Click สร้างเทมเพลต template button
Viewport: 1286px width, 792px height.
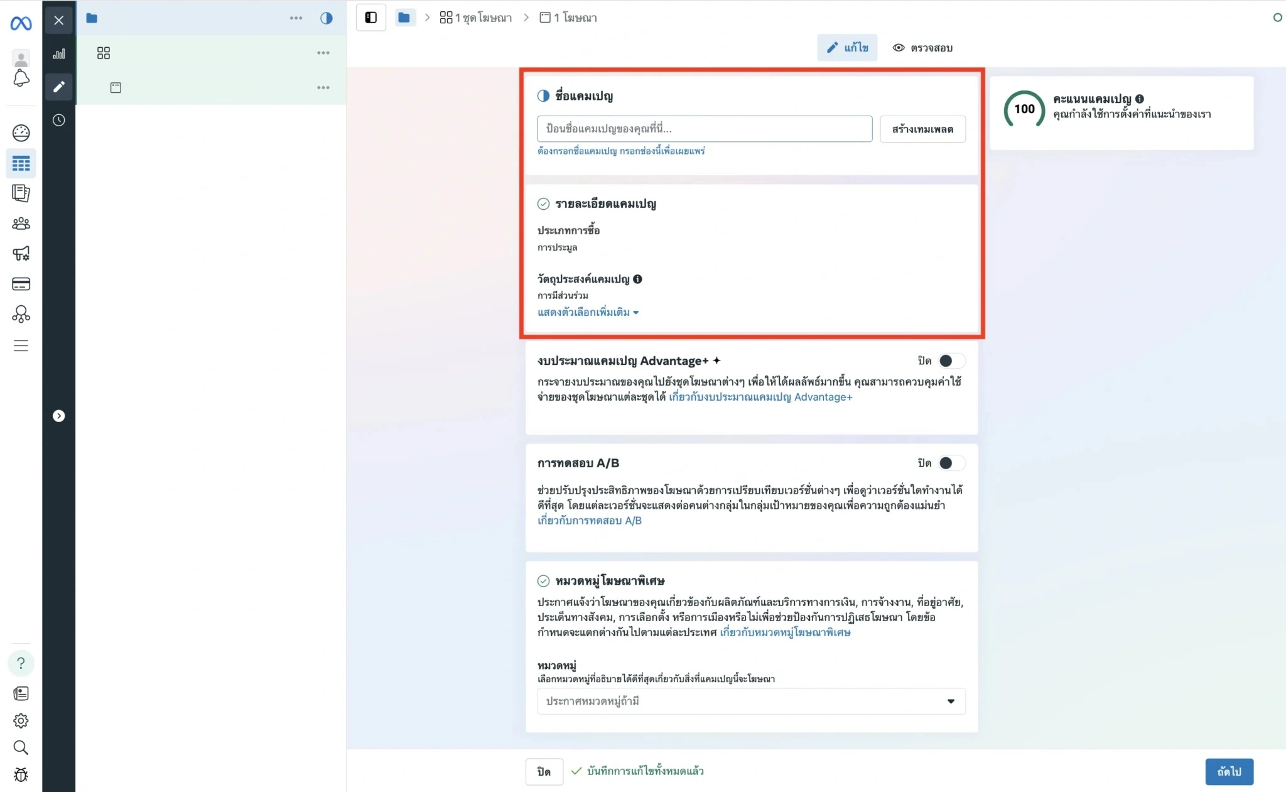point(922,129)
